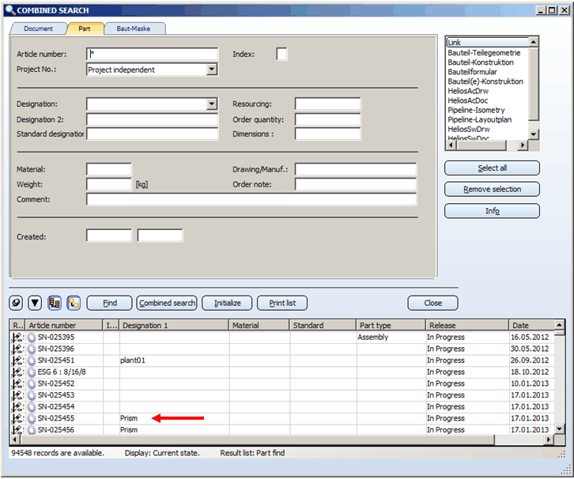Click into the Article number field
Image resolution: width=574 pixels, height=479 pixels.
tap(152, 55)
